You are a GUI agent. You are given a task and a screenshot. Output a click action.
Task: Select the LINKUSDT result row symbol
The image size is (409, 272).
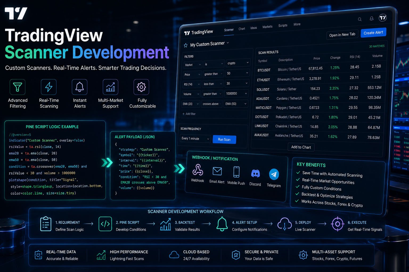coord(261,126)
